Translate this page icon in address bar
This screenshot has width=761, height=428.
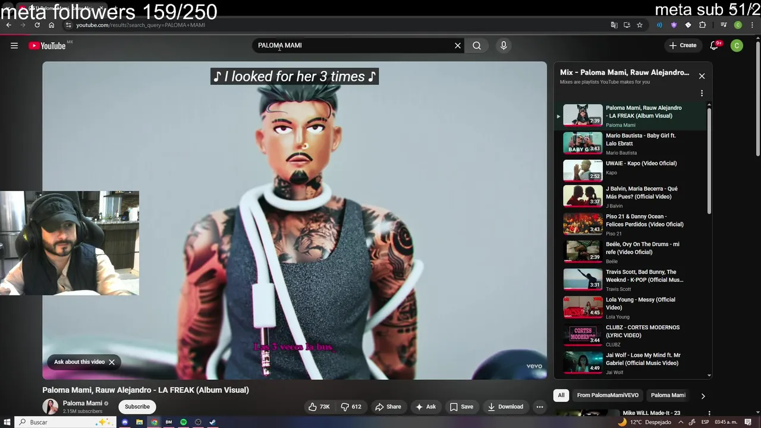point(614,25)
